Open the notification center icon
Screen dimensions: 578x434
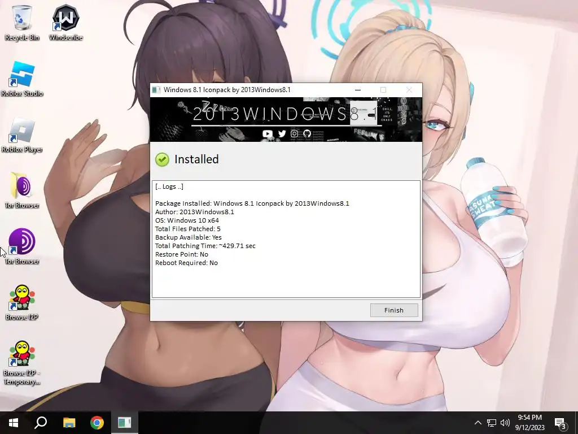(x=561, y=423)
